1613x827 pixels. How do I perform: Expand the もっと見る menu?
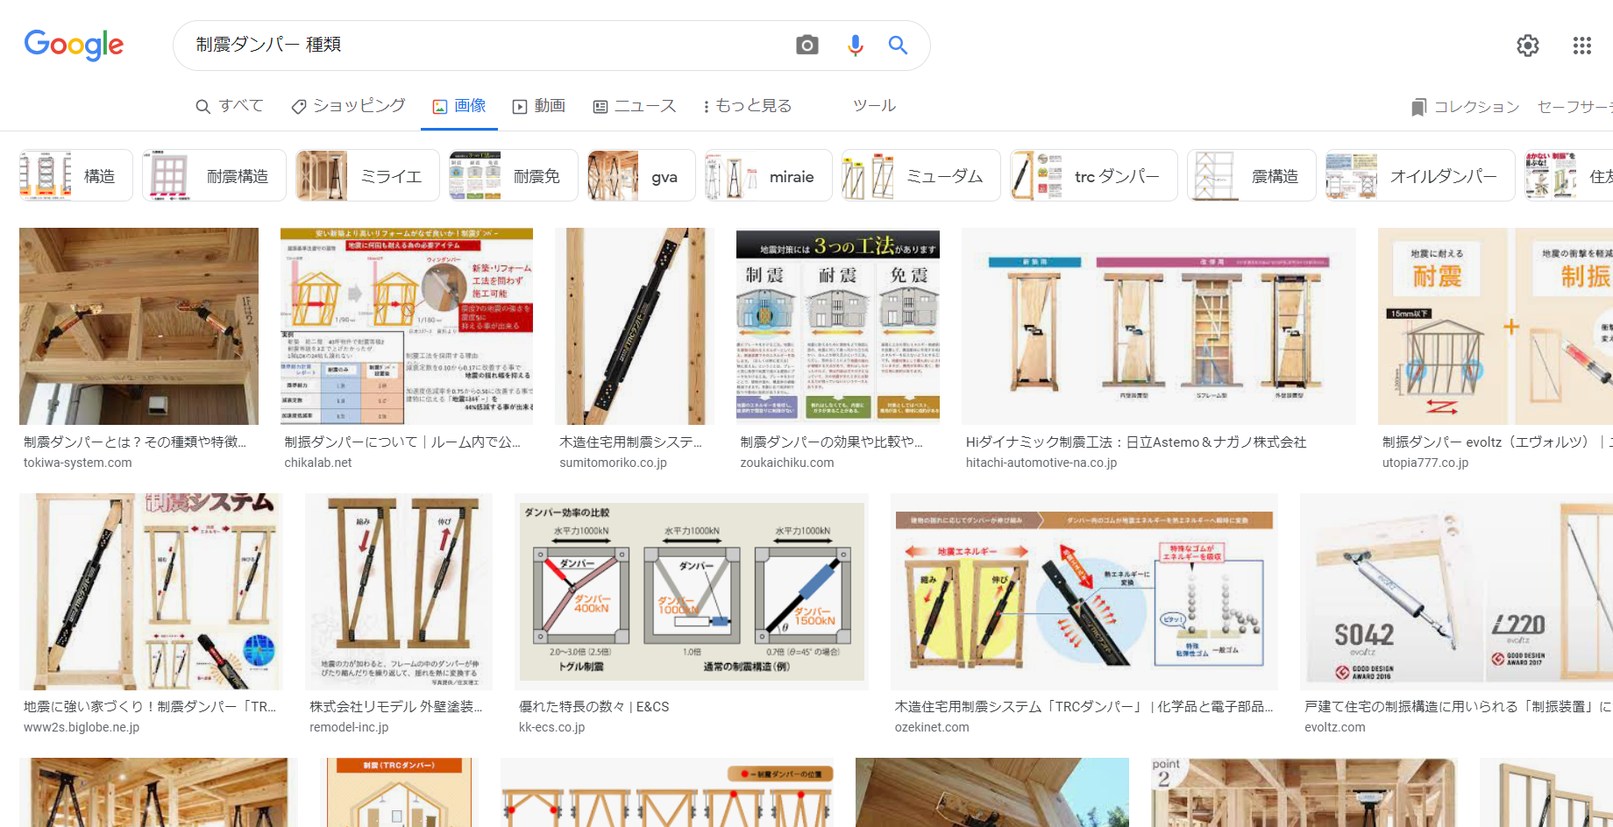(747, 106)
